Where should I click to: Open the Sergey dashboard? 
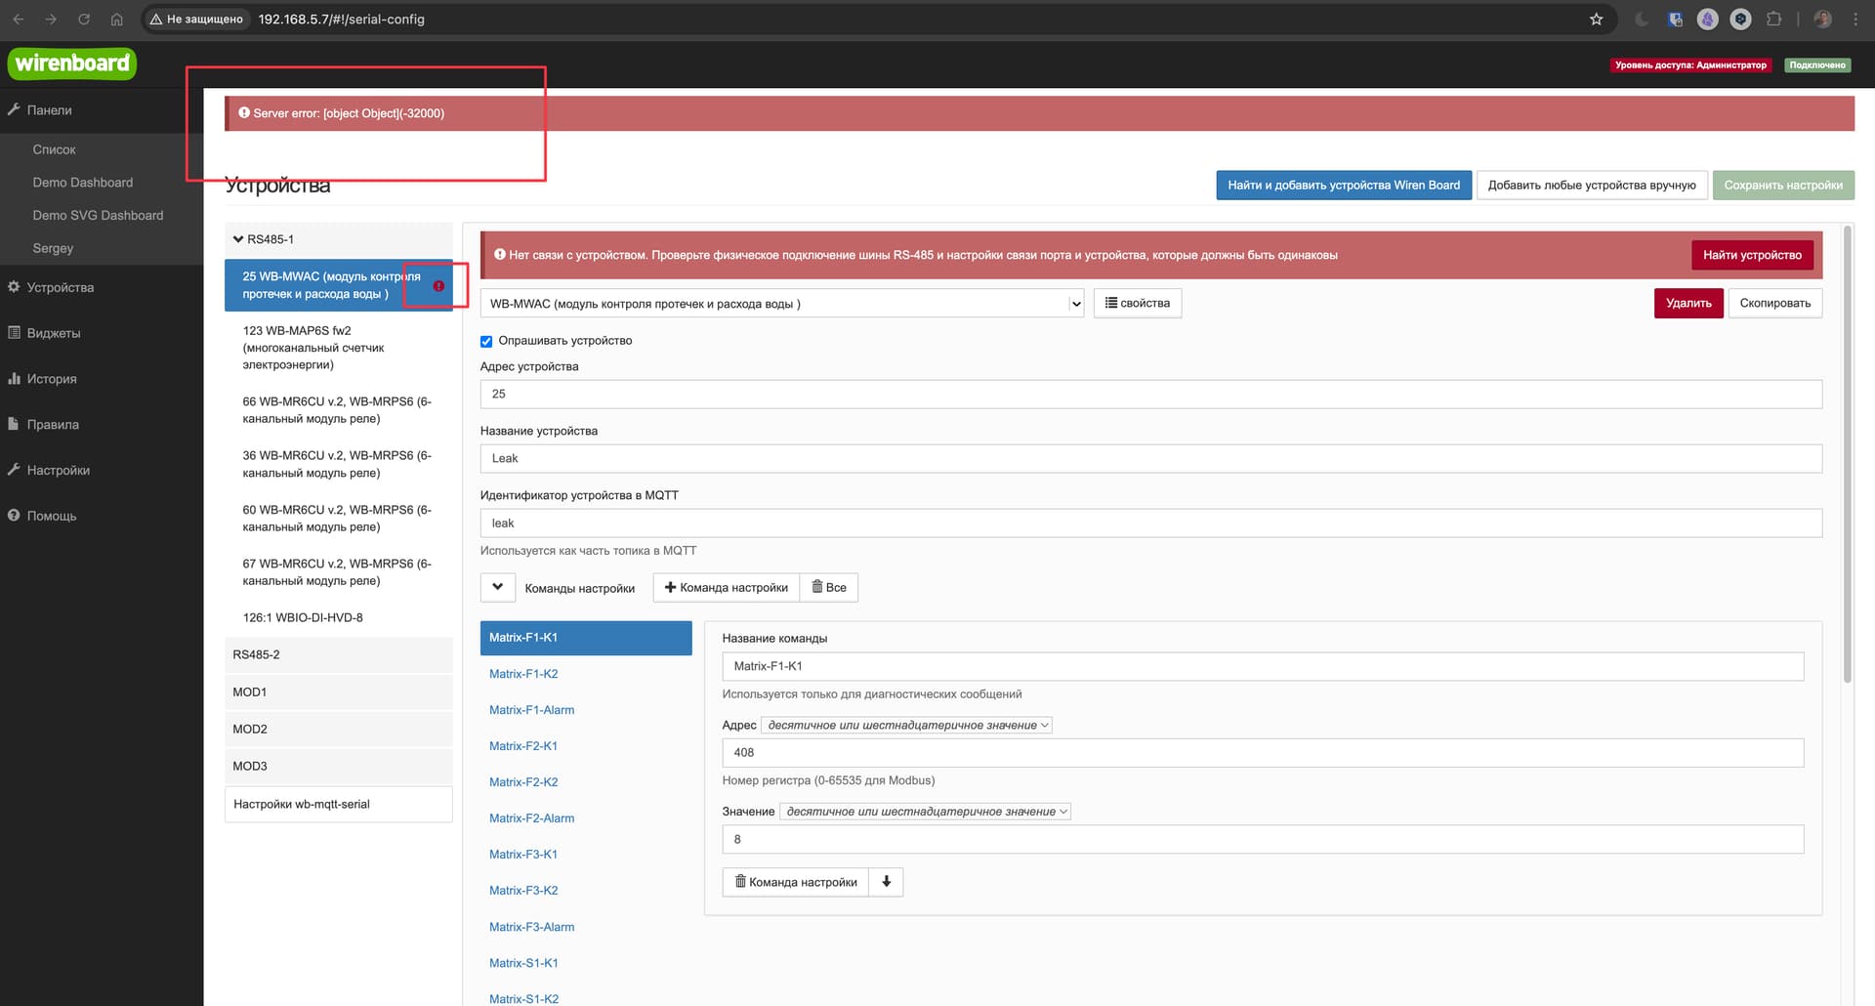53,248
